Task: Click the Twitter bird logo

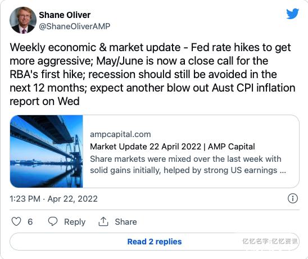Action: coord(292,13)
